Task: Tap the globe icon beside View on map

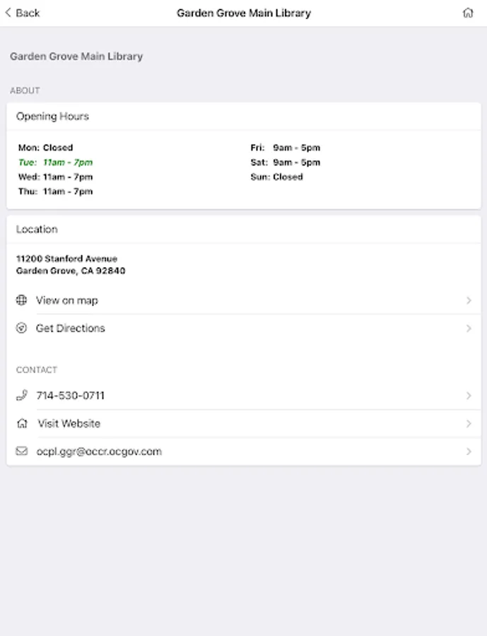Action: 21,300
